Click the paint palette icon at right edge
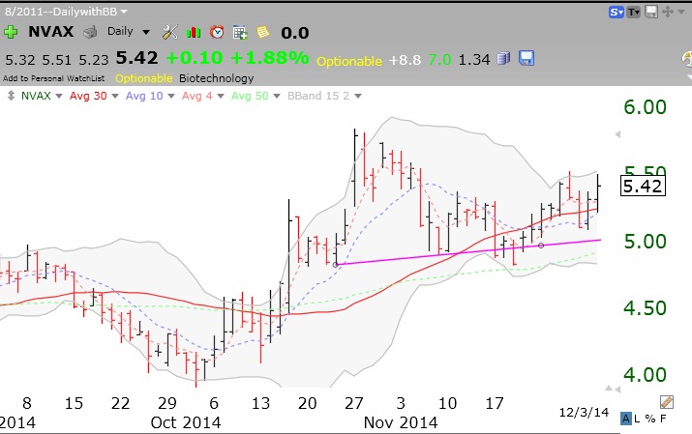This screenshot has width=692, height=434. [x=687, y=59]
